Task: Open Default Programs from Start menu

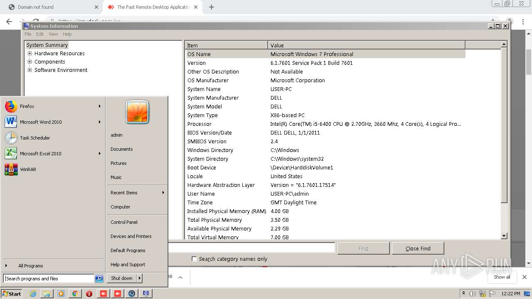Action: click(x=128, y=250)
